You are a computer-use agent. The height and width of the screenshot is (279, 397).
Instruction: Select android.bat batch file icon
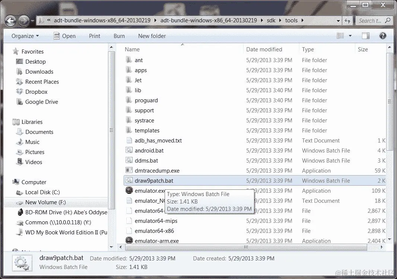[129, 150]
